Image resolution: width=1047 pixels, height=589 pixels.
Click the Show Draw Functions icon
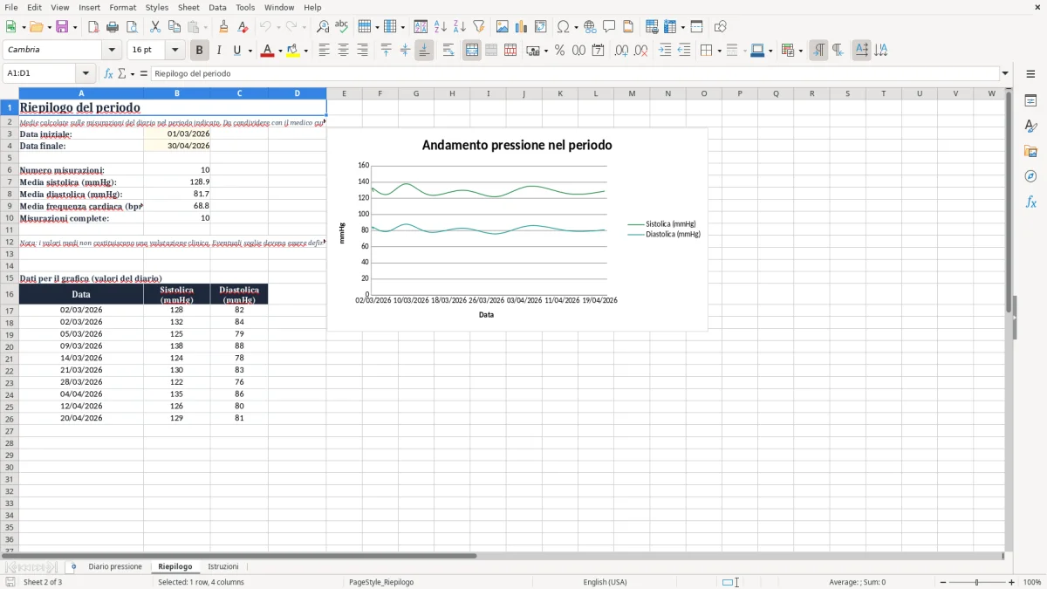click(720, 27)
